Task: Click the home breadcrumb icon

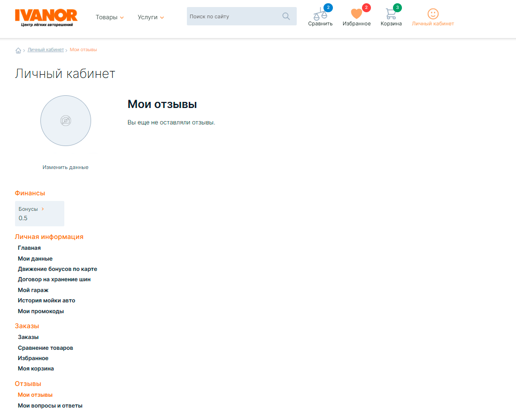Action: click(x=18, y=50)
